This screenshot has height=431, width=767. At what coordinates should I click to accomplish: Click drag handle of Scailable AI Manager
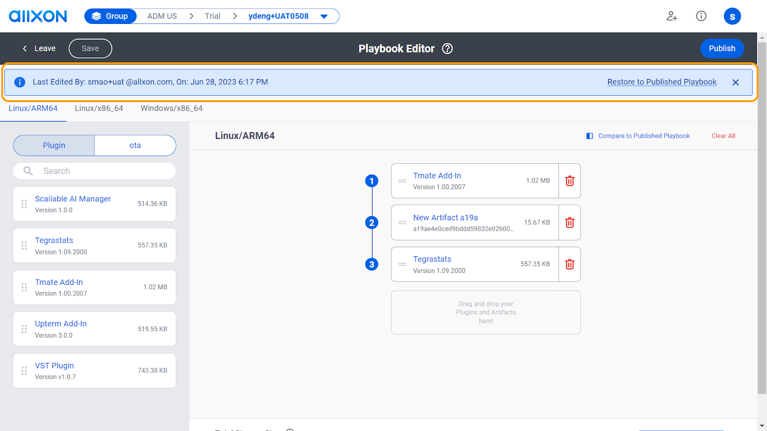(x=24, y=204)
